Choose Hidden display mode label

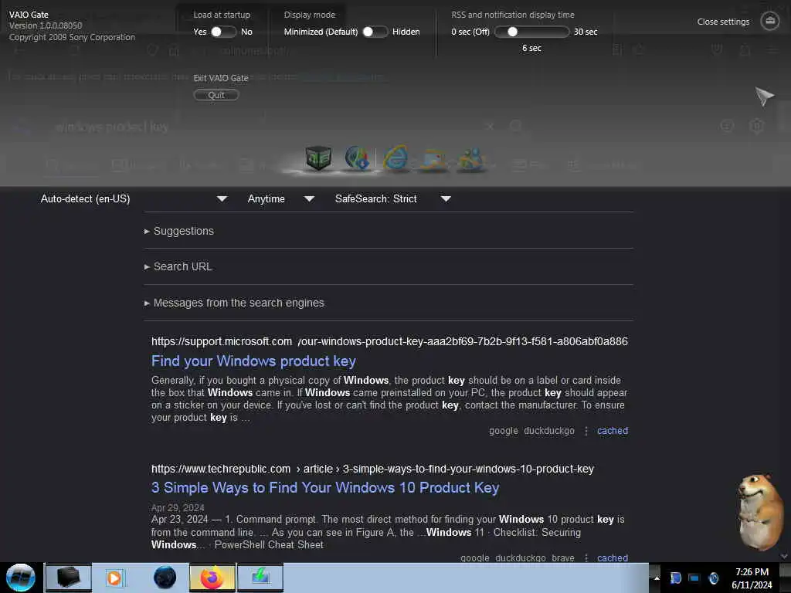coord(406,32)
